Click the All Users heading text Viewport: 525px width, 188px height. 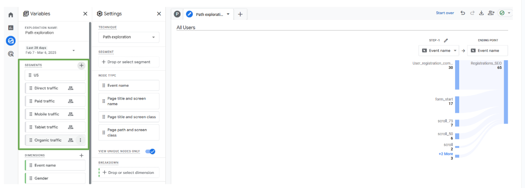tap(186, 27)
